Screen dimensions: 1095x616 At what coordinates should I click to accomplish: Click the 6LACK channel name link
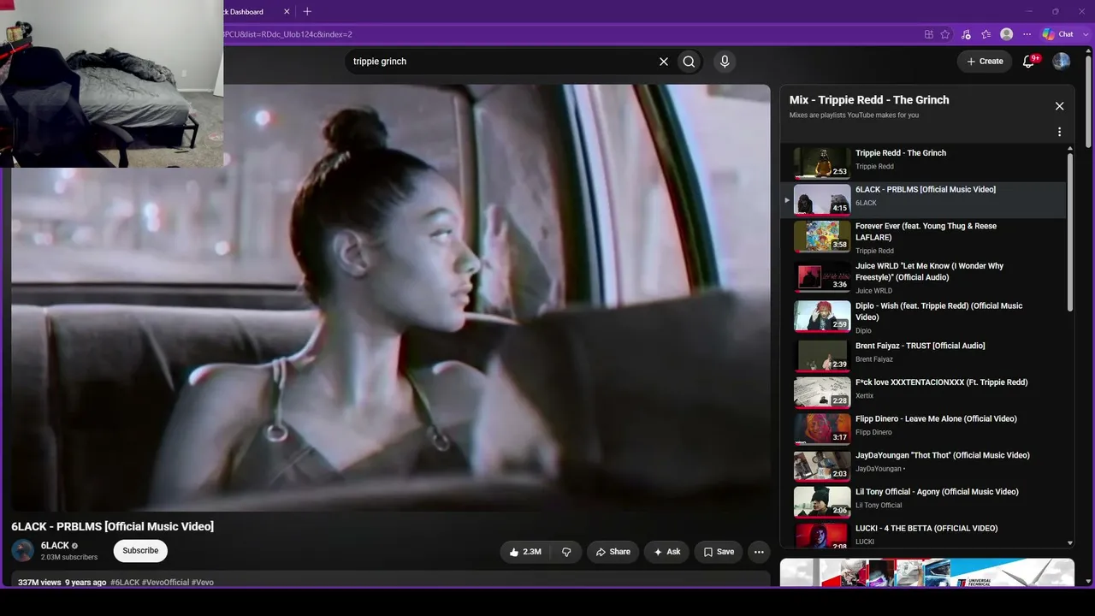tap(55, 546)
